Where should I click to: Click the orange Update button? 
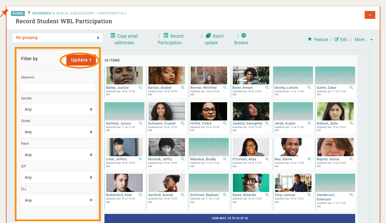(81, 60)
